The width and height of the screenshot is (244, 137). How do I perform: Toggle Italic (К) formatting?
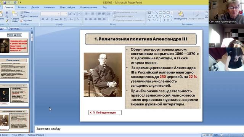pyautogui.click(x=47, y=19)
